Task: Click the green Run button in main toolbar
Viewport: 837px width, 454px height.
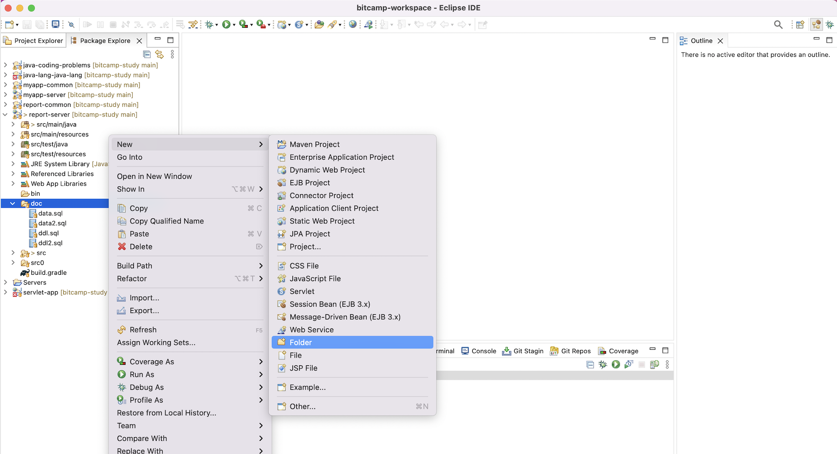Action: (226, 25)
